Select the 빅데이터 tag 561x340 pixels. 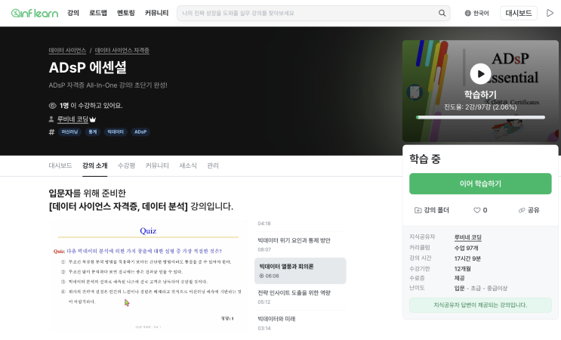(x=116, y=132)
